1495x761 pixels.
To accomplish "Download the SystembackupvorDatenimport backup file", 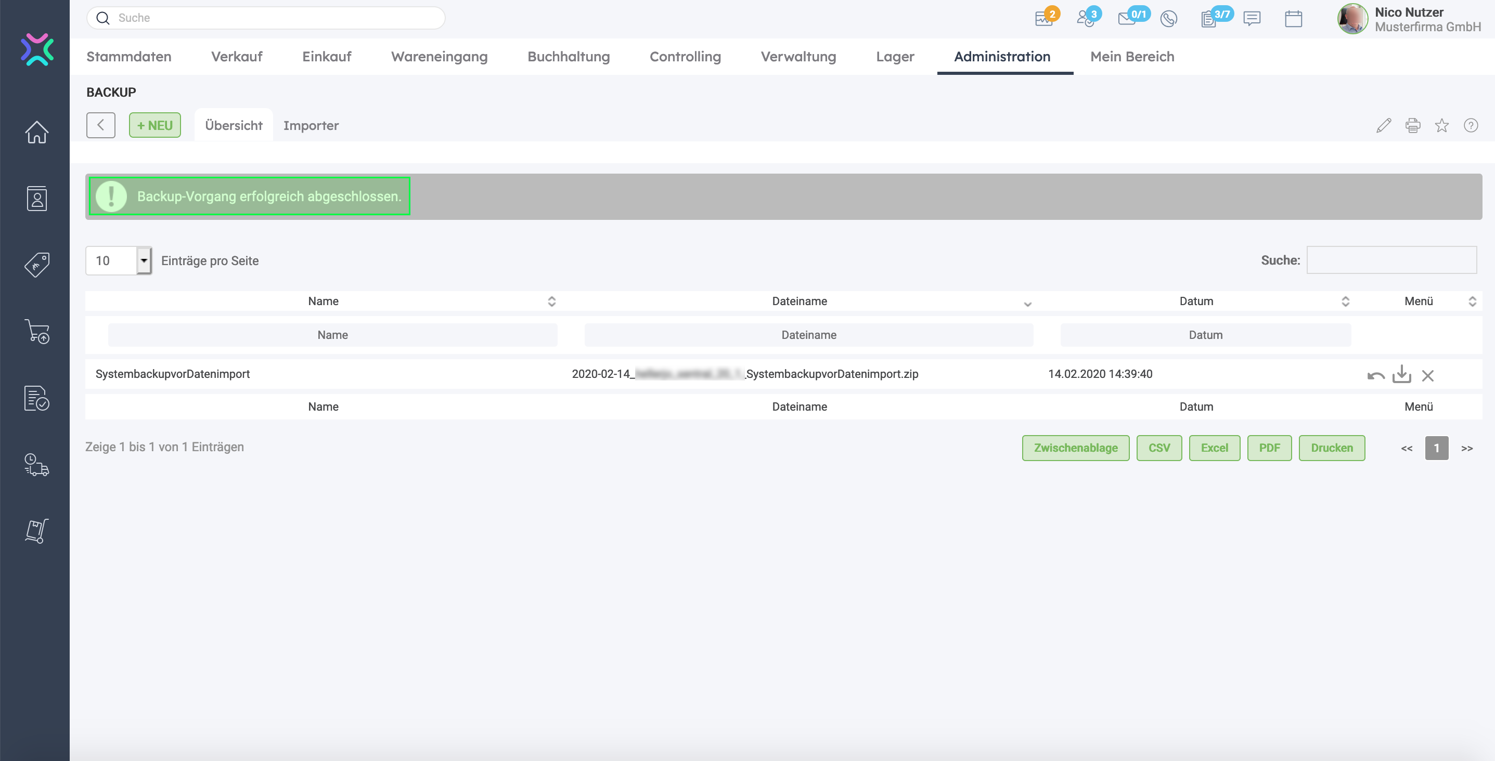I will (x=1401, y=374).
